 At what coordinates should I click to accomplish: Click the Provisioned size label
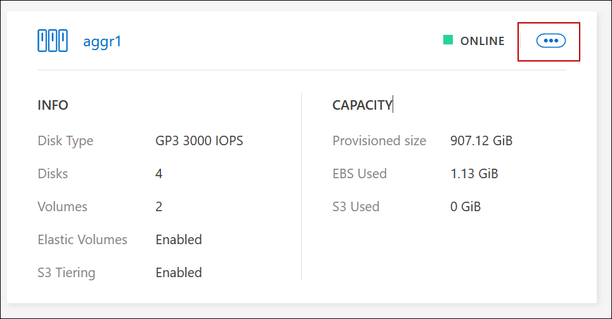pos(379,140)
